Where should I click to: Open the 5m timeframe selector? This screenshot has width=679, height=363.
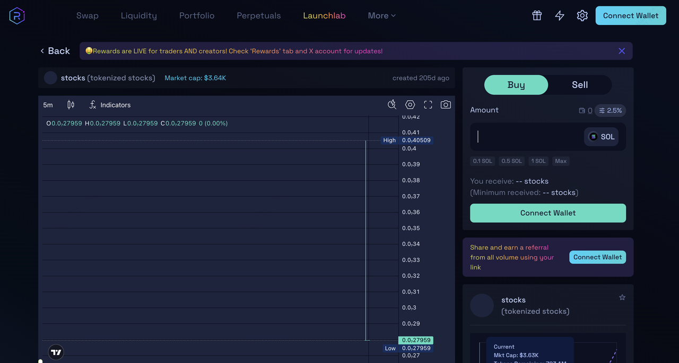(x=48, y=105)
